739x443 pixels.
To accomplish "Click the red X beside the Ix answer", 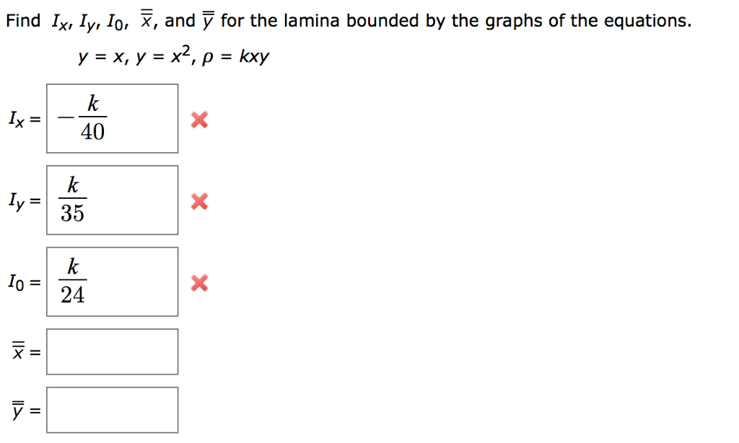I will tap(198, 120).
